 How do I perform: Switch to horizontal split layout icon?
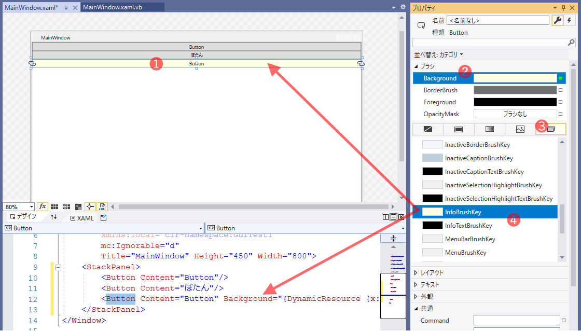point(394,217)
